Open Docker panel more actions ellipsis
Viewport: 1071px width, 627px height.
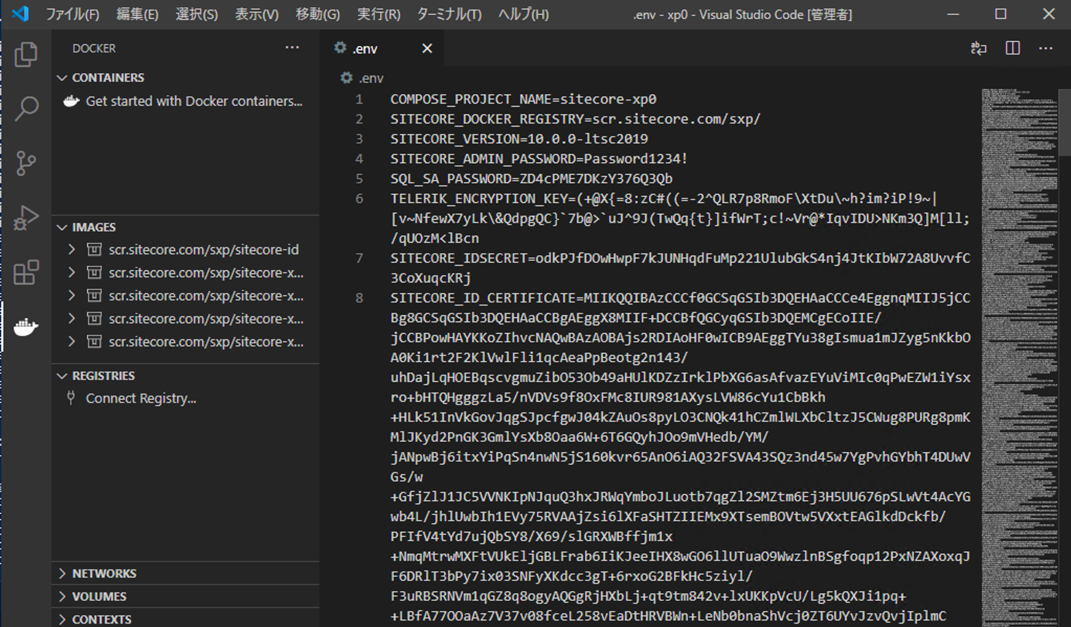(x=292, y=48)
